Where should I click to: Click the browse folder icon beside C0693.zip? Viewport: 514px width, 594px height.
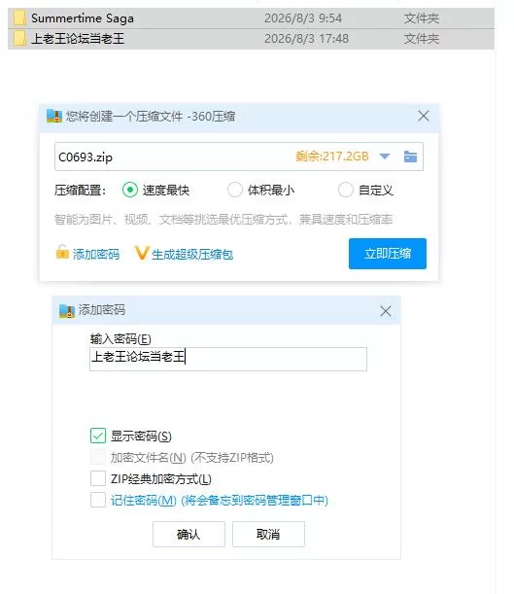pyautogui.click(x=410, y=157)
